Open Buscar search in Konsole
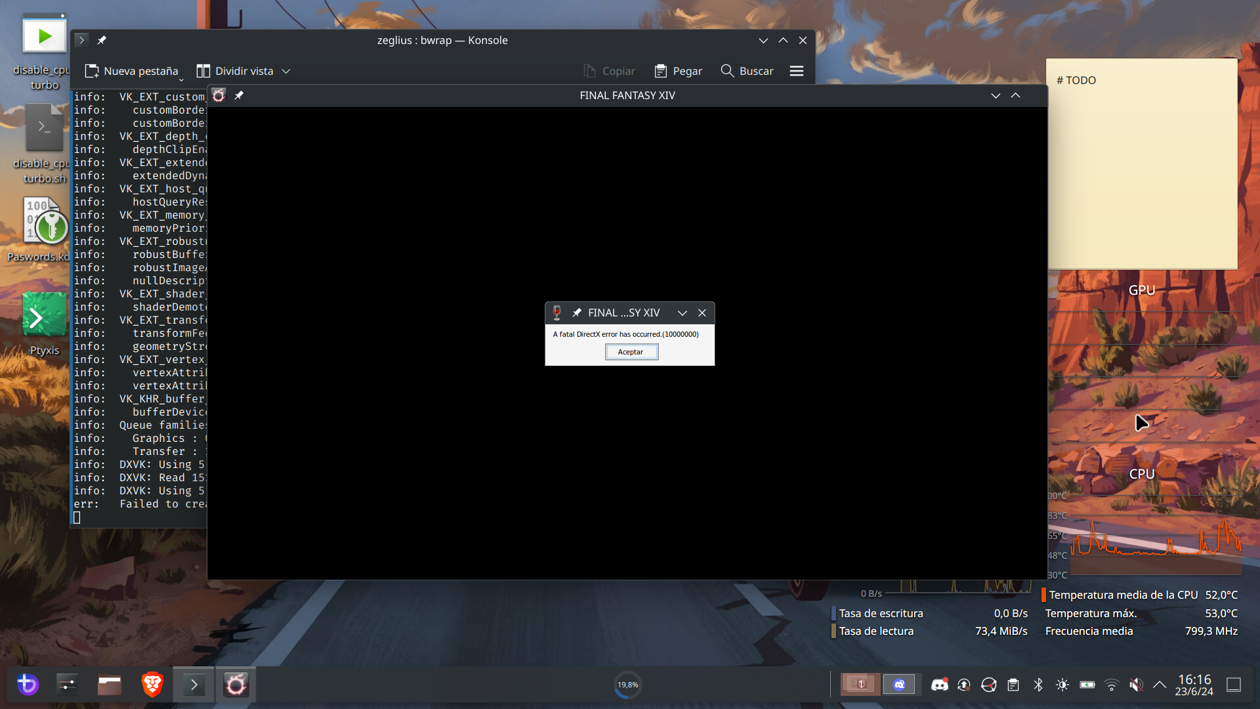Viewport: 1260px width, 709px height. [x=747, y=71]
